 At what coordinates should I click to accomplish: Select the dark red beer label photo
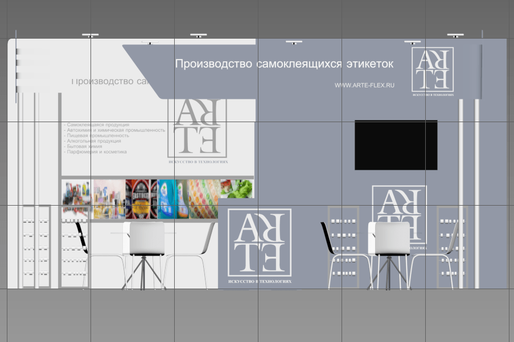[141, 199]
